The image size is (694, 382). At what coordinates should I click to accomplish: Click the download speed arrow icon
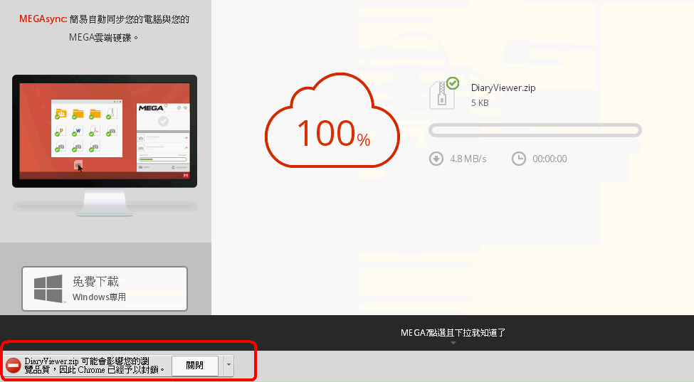coord(436,159)
